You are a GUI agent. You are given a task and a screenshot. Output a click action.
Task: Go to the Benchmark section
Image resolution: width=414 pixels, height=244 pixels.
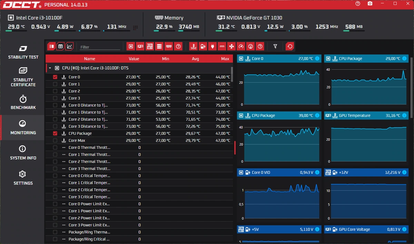[x=23, y=103]
